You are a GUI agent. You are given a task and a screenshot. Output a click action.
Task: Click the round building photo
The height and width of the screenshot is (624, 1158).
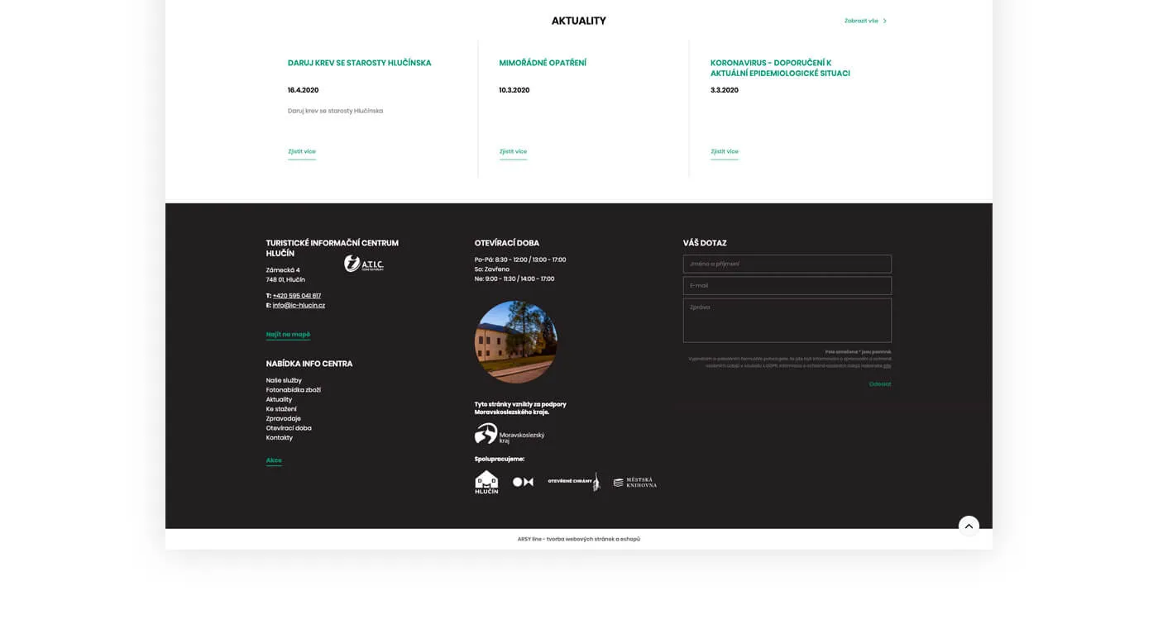click(x=515, y=341)
